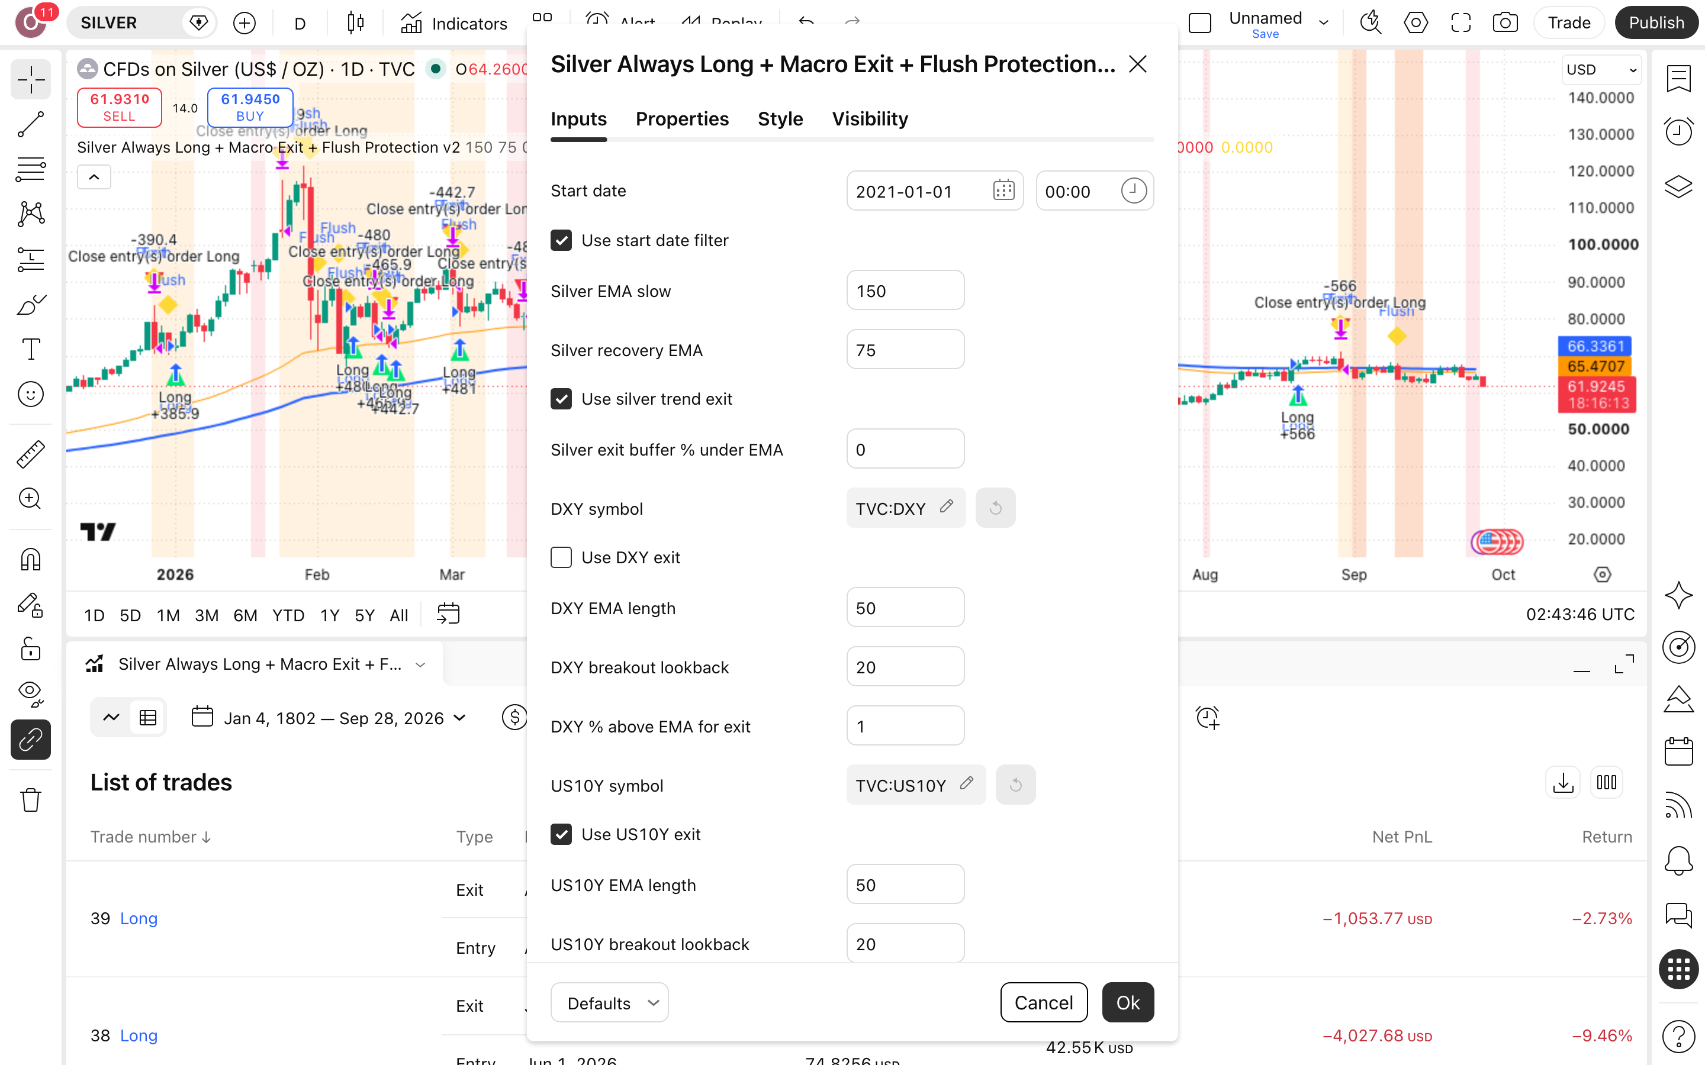
Task: Click the DXY breakout lookback field
Action: (905, 666)
